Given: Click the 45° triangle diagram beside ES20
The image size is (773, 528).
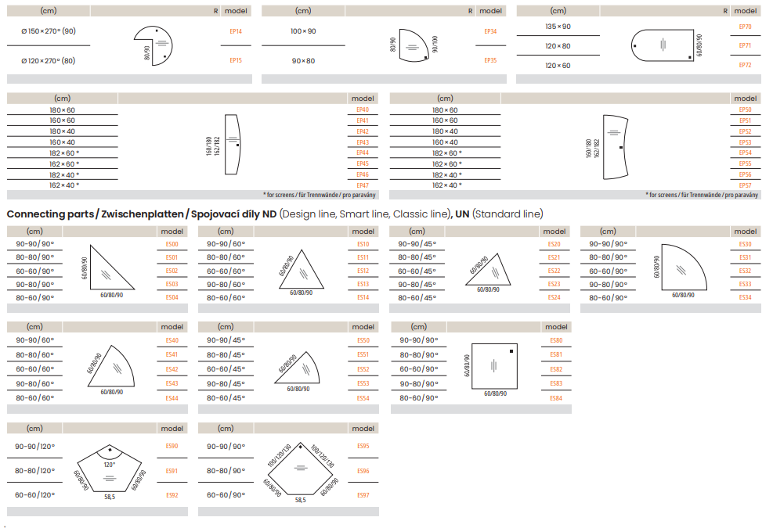Looking at the screenshot, I should [x=488, y=269].
